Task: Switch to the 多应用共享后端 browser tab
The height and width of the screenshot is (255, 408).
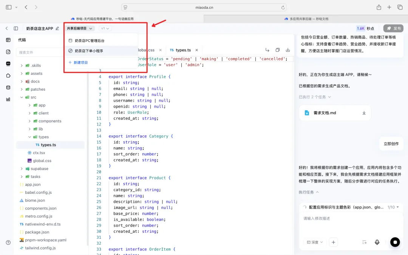Action: (306, 19)
